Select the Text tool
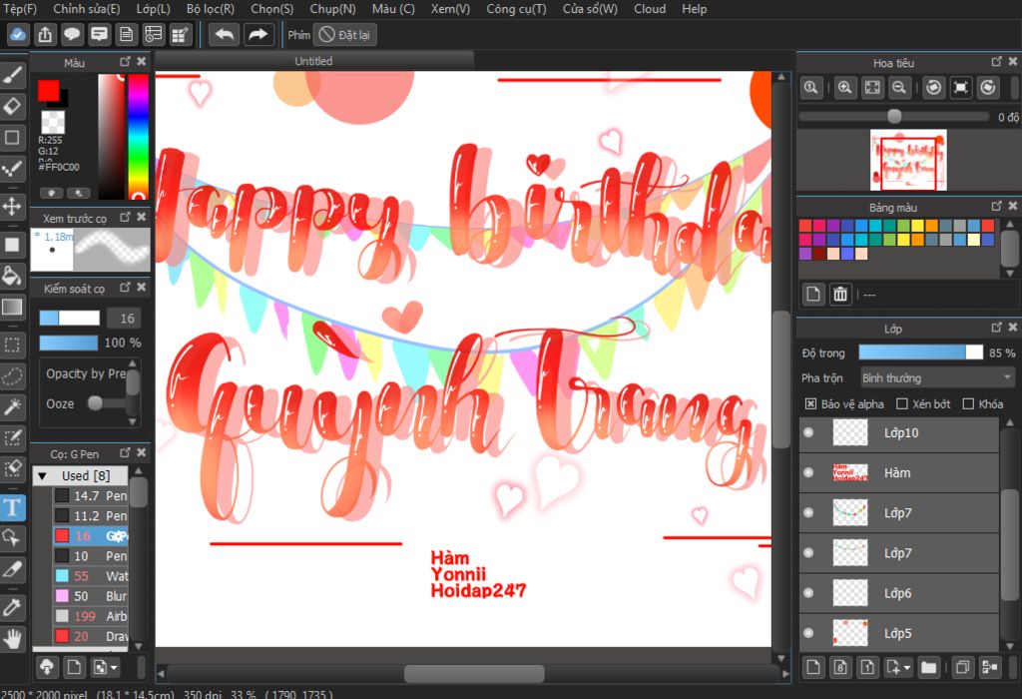The height and width of the screenshot is (699, 1022). point(12,507)
